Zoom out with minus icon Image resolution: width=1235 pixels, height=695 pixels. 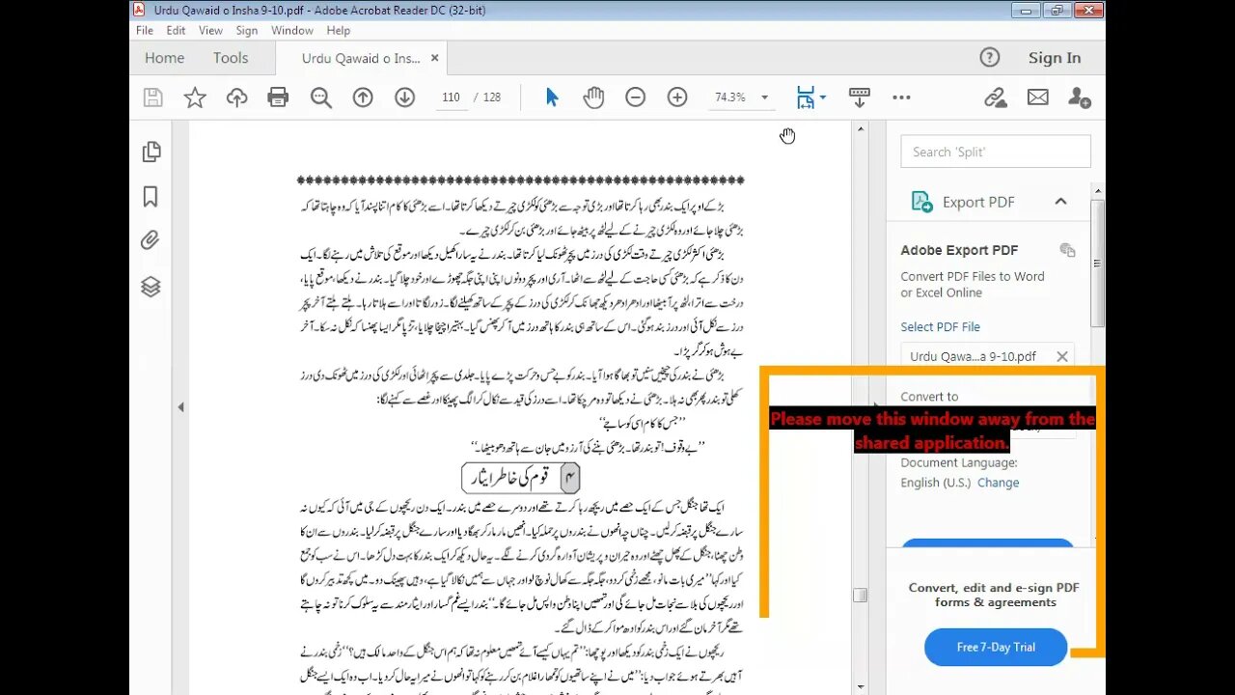635,97
